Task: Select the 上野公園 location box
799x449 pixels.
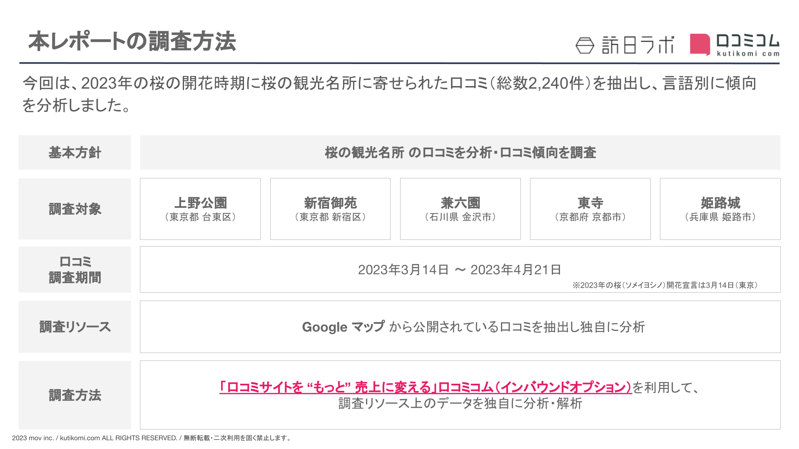Action: (x=200, y=209)
